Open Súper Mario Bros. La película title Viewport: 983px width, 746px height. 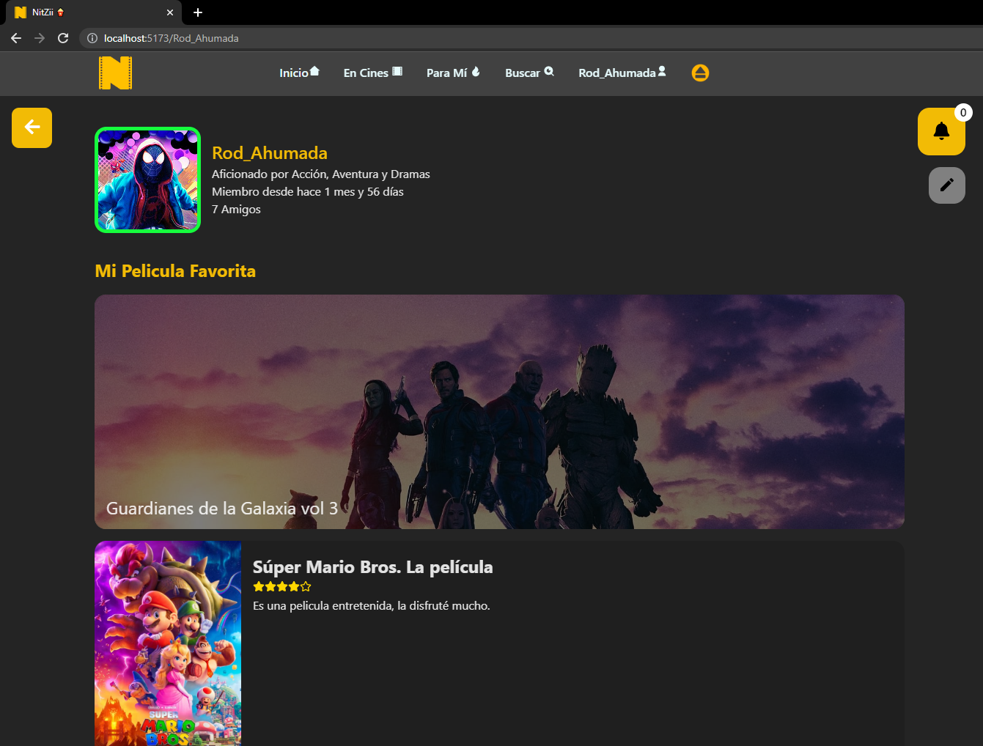372,567
